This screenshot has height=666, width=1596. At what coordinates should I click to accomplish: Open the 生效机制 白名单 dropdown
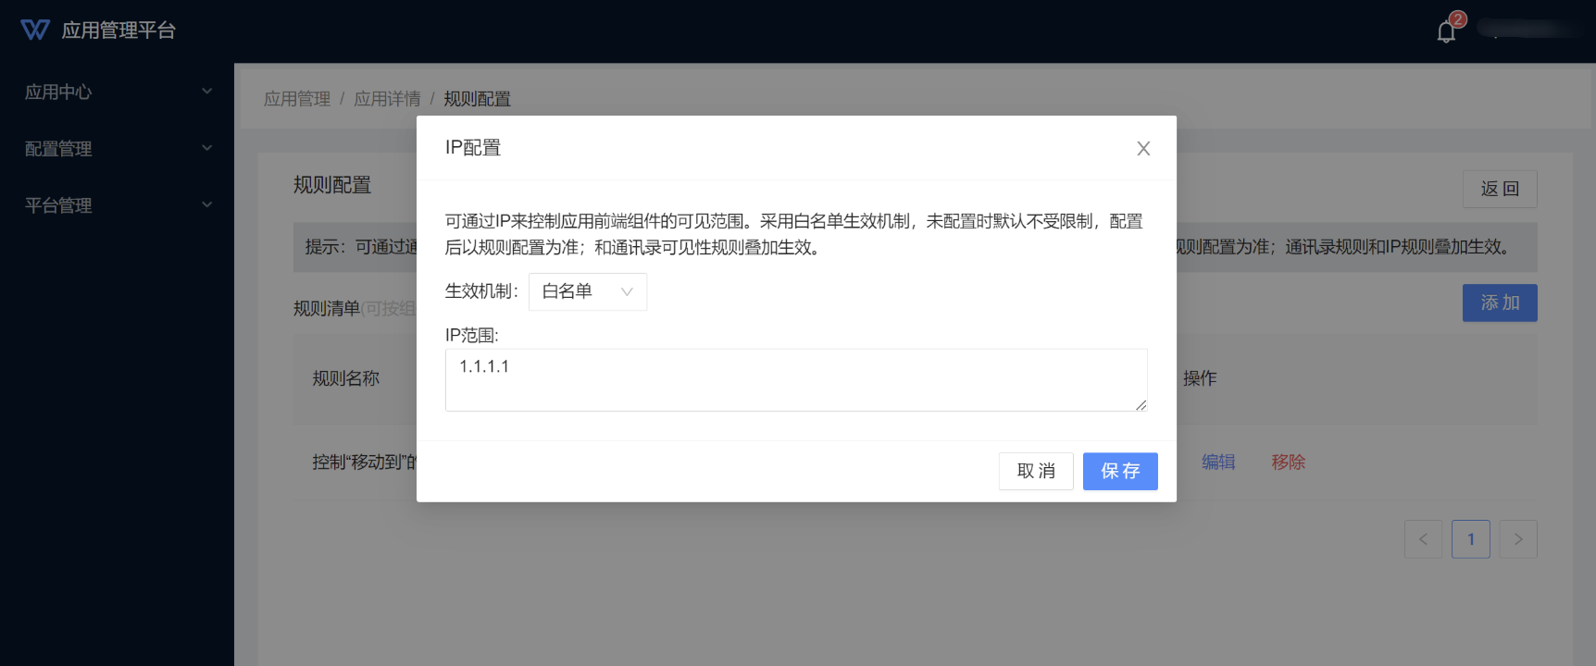pos(587,292)
